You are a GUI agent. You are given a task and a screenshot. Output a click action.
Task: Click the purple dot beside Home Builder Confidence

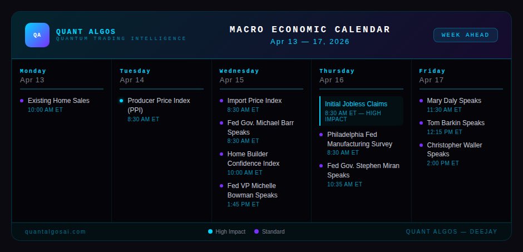[x=221, y=154]
